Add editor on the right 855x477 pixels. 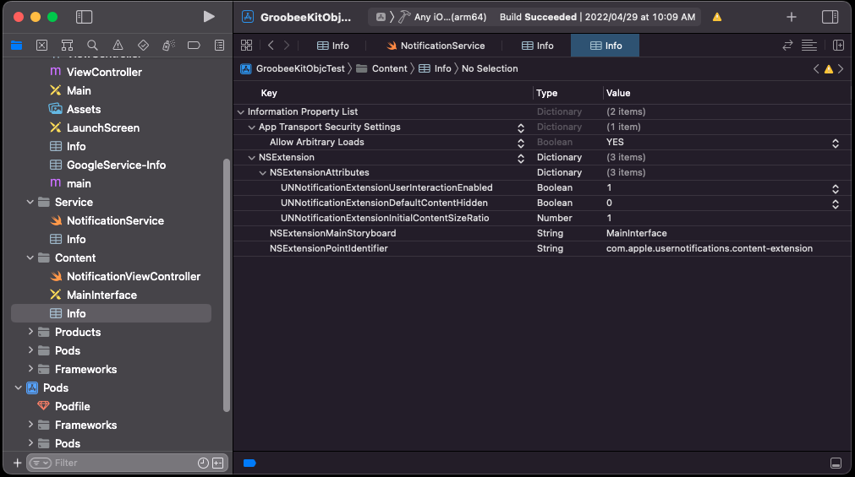839,46
